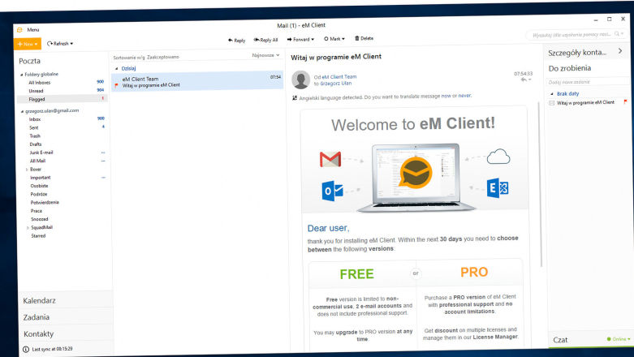Click the translate icon in language bar
This screenshot has height=357, width=634.
point(295,98)
